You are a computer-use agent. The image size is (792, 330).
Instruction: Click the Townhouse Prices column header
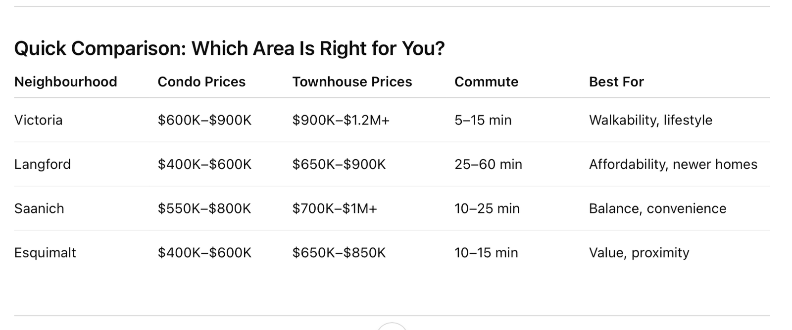(352, 82)
